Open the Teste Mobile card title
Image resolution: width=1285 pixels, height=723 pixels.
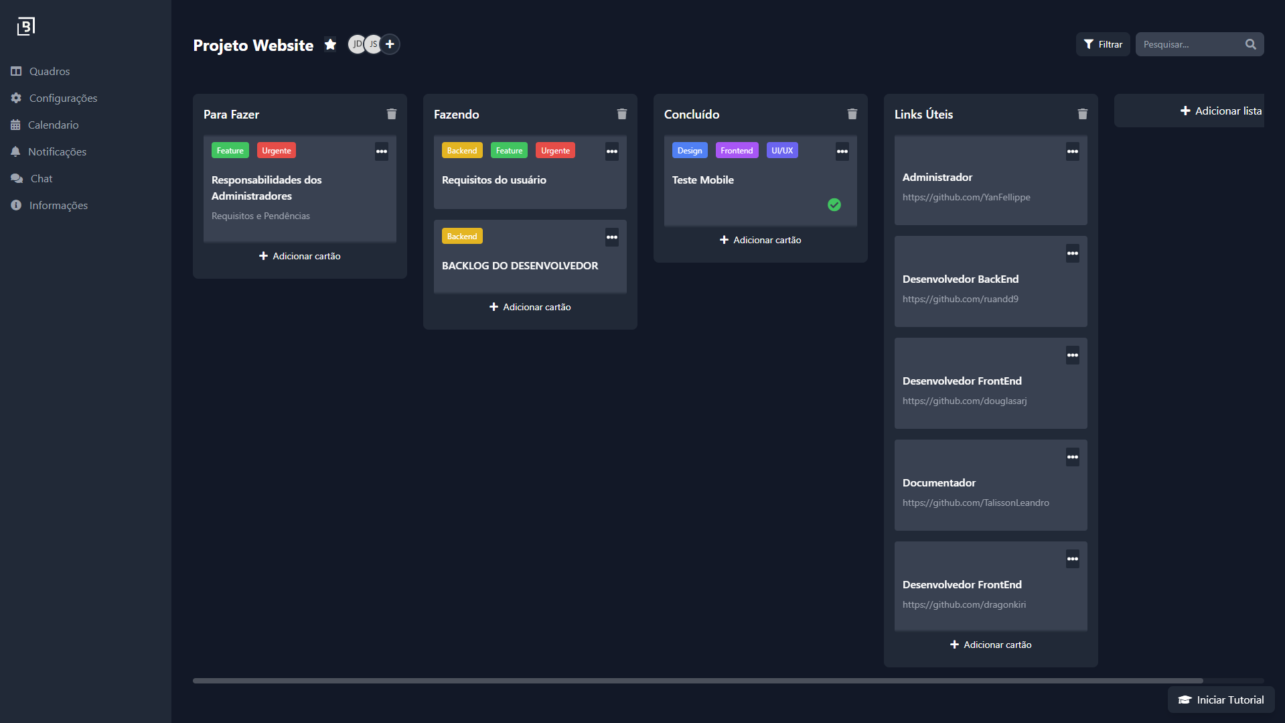point(702,180)
